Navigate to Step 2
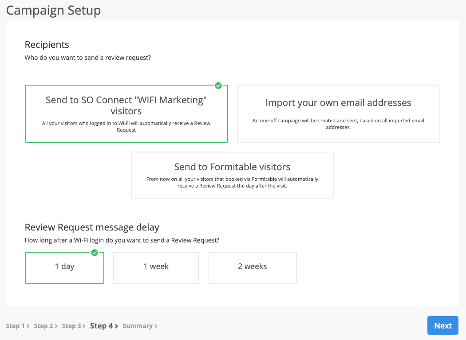The height and width of the screenshot is (340, 466). click(43, 326)
